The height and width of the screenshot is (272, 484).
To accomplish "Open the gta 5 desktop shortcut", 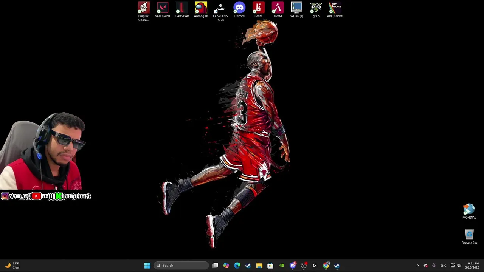I will pyautogui.click(x=316, y=10).
